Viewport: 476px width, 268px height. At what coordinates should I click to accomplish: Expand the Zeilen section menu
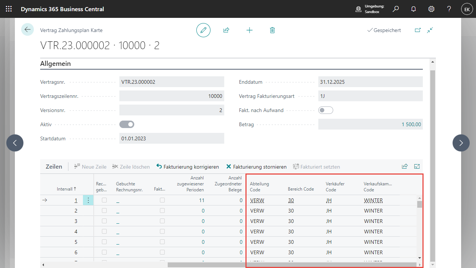pyautogui.click(x=54, y=167)
